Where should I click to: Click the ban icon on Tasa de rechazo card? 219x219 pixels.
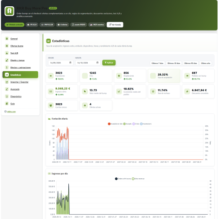pos(153,92)
